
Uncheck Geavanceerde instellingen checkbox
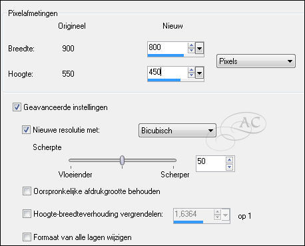tap(17, 107)
